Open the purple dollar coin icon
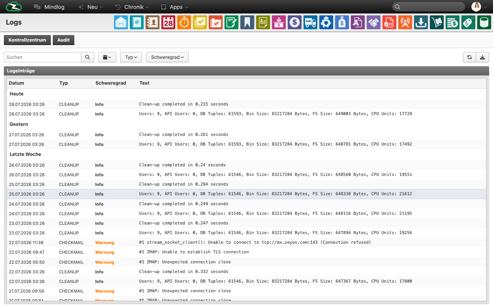The image size is (493, 308). 295,22
